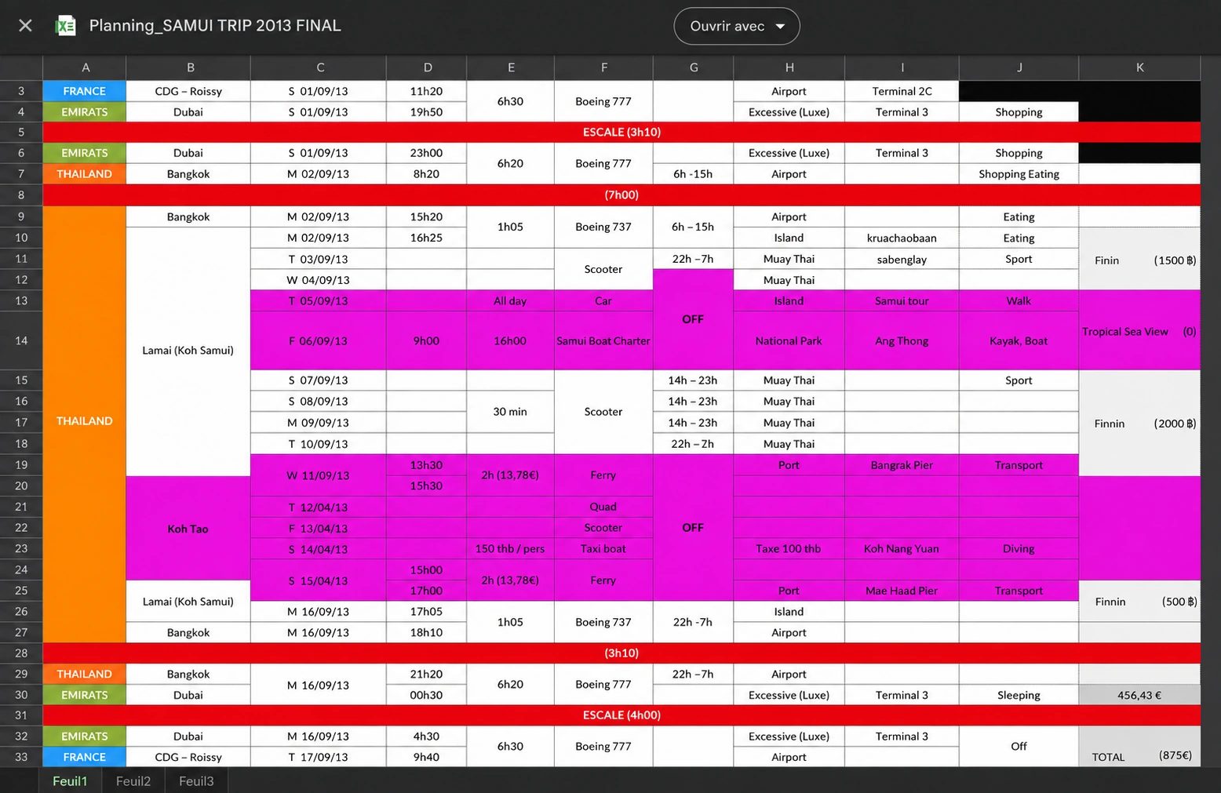The height and width of the screenshot is (793, 1221).
Task: Select row 14 header
Action: [x=21, y=340]
